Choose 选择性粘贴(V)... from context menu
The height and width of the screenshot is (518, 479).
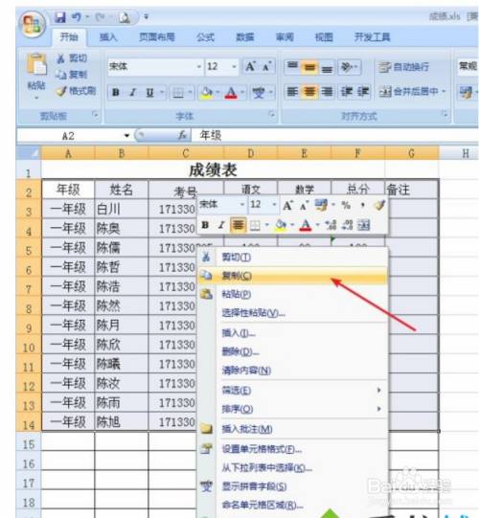[292, 312]
